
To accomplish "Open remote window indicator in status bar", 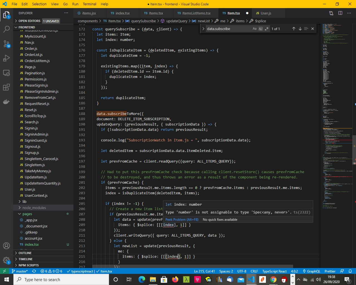I will pyautogui.click(x=4, y=271).
